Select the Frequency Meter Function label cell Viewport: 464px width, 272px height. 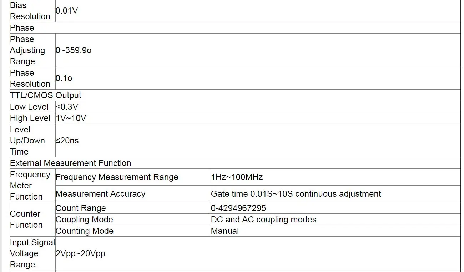click(x=30, y=186)
